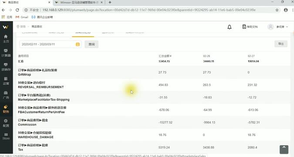Click the value -613.06
The height and width of the screenshot is (157, 294).
tap(253, 110)
